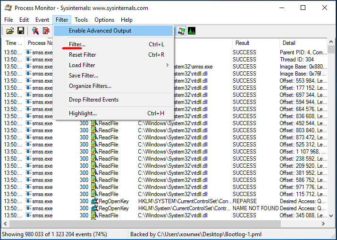Click the vertical scrollbar down arrow
Viewport: 337px width, 240px height.
[x=331, y=216]
